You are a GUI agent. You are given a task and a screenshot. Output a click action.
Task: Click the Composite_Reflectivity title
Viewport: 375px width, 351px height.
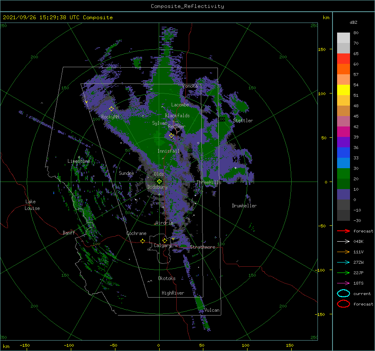[187, 6]
